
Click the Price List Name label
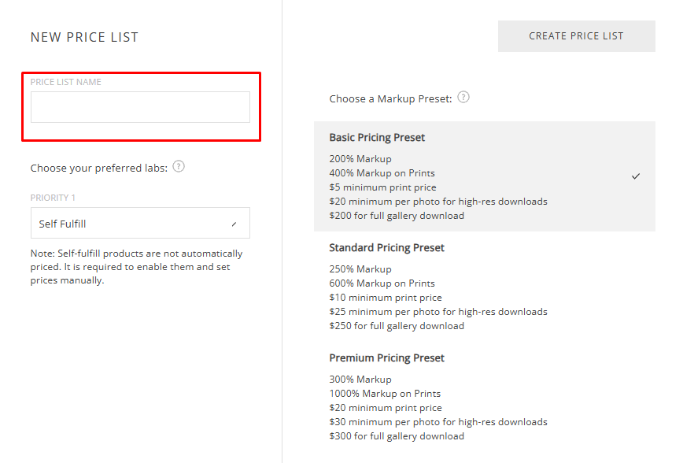(65, 82)
